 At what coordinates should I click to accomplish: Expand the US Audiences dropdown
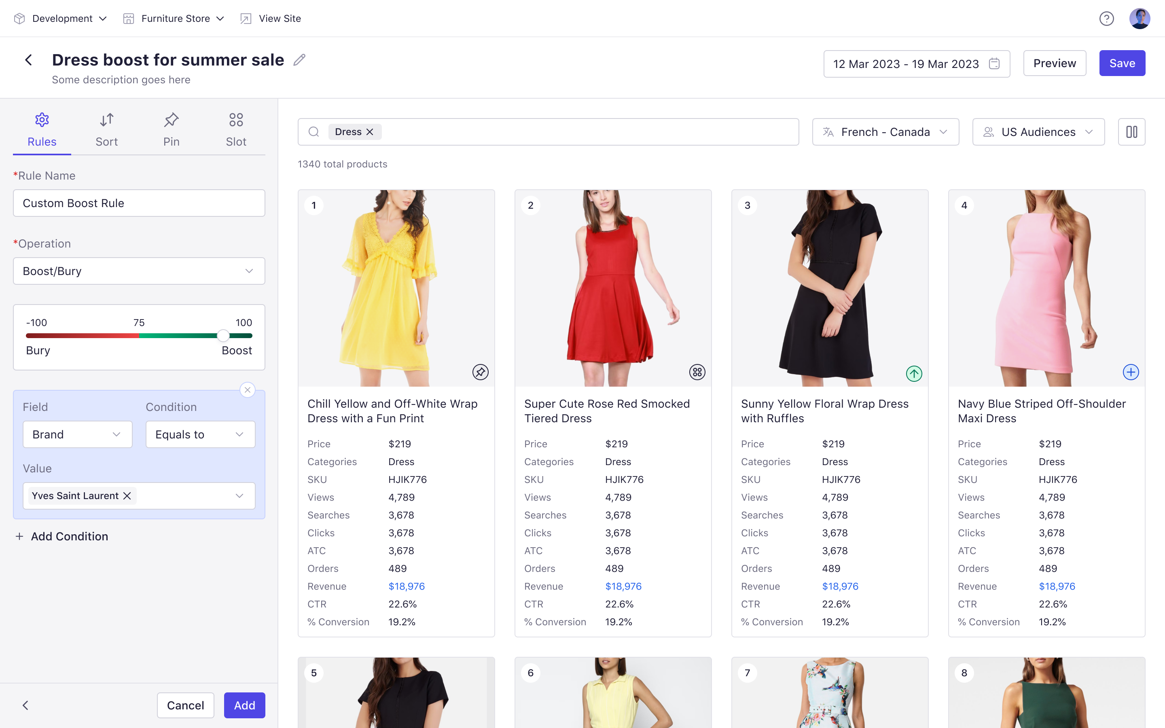click(x=1038, y=132)
